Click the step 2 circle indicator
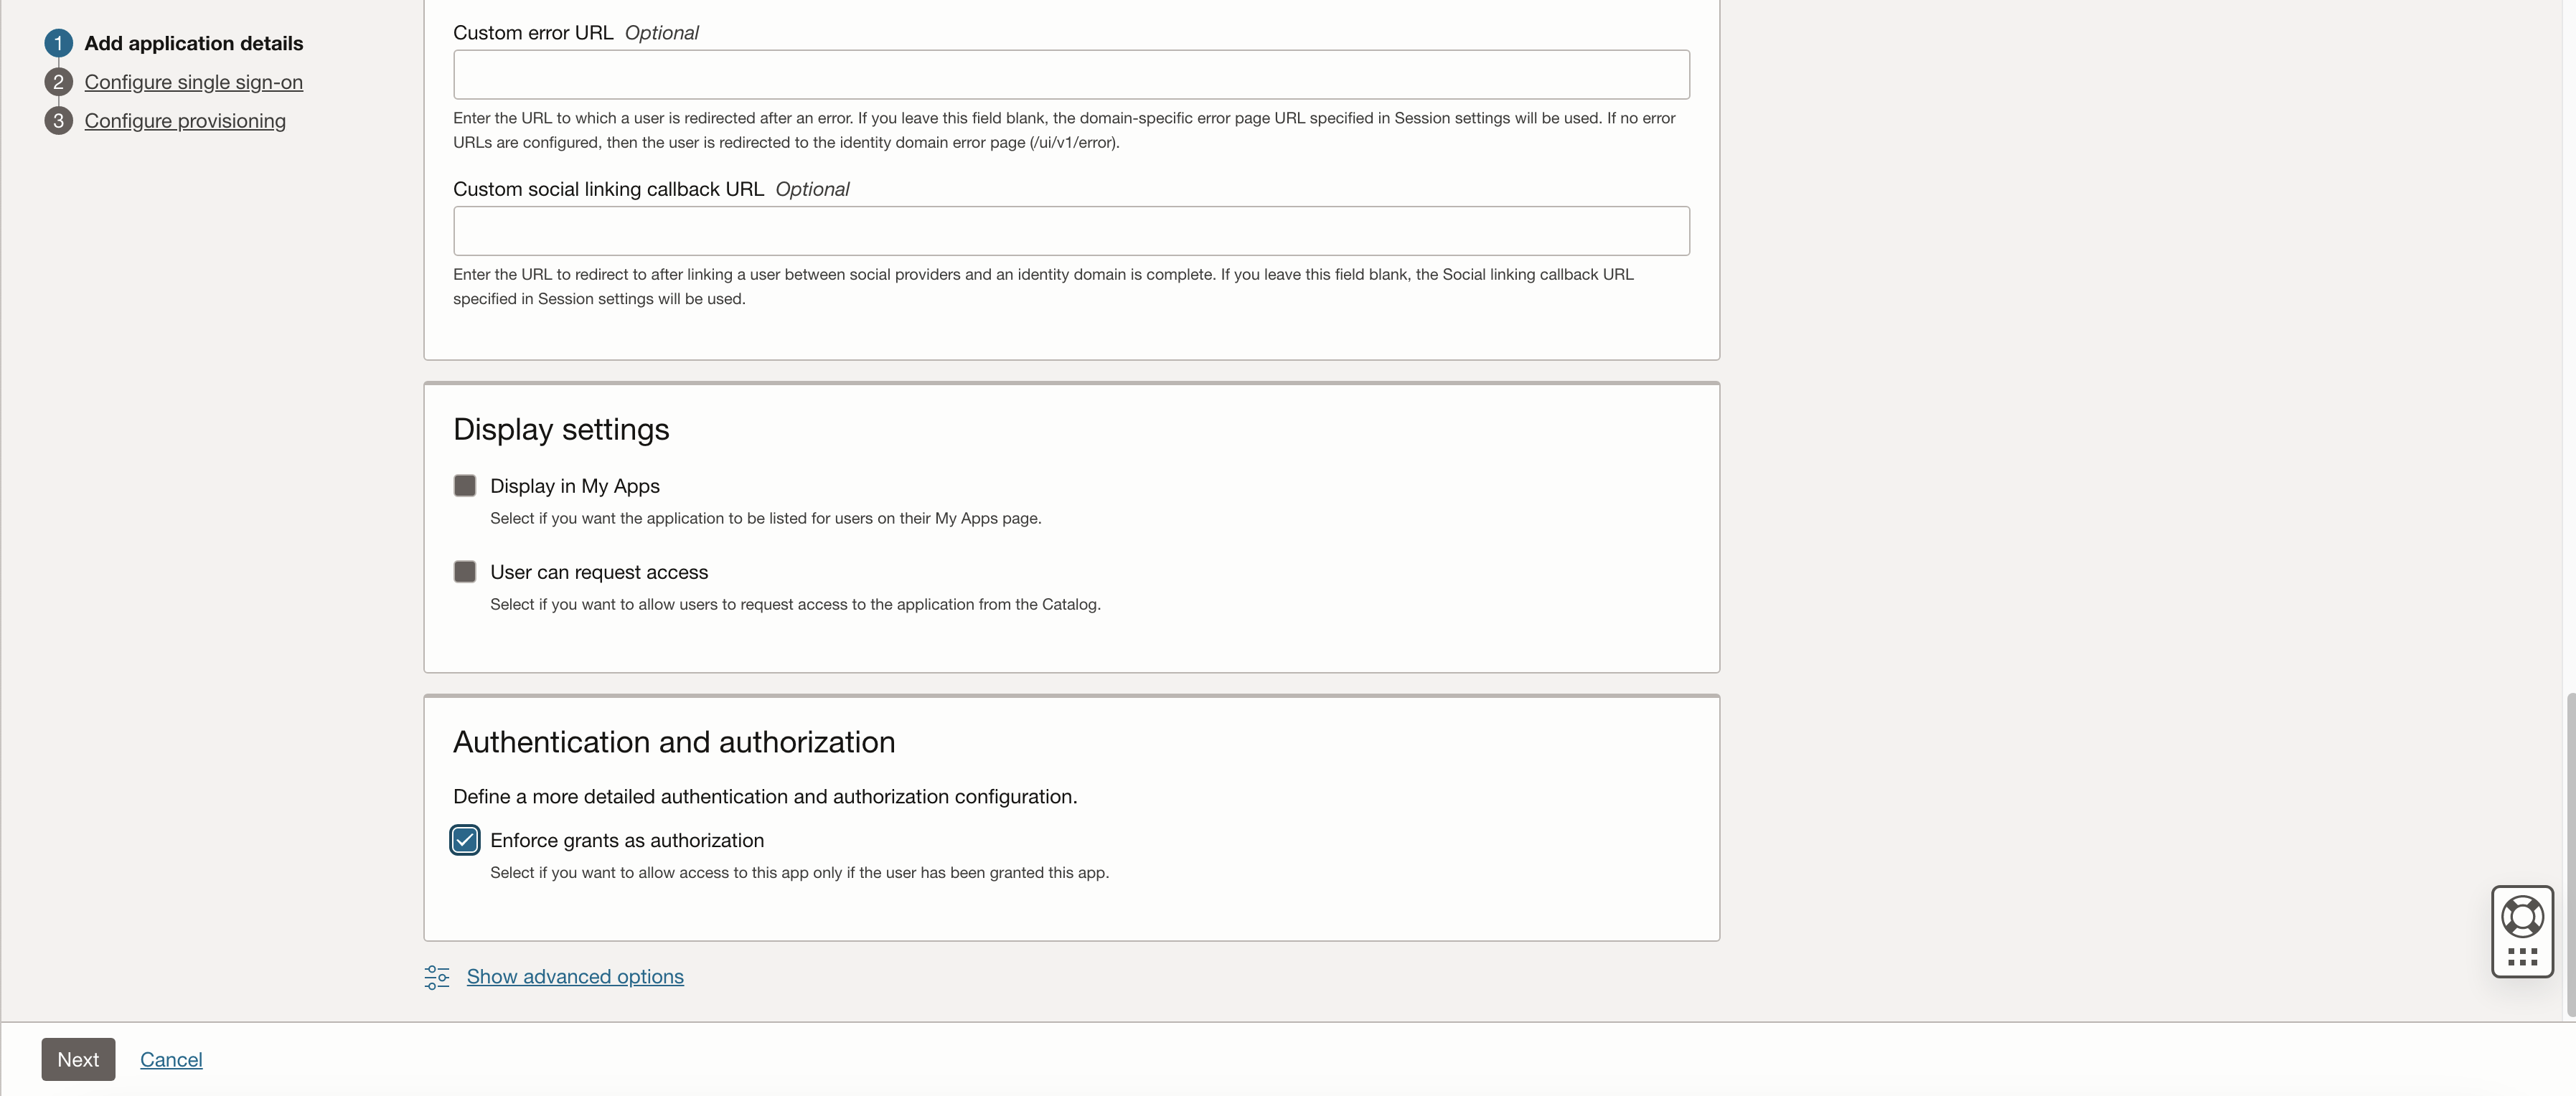The height and width of the screenshot is (1096, 2576). coord(58,81)
